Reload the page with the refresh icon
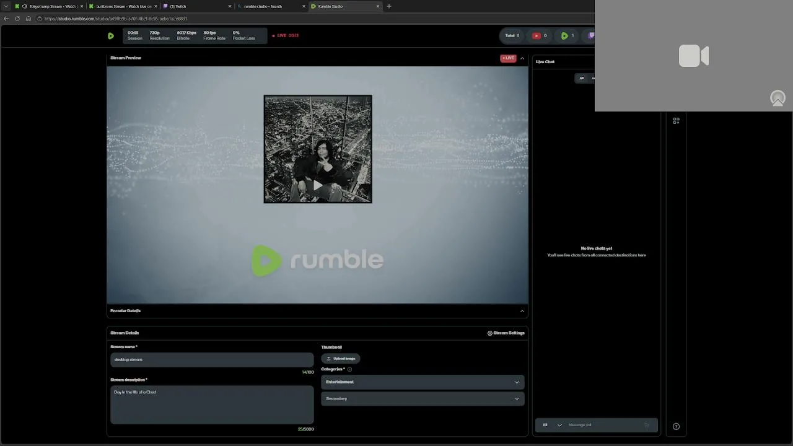Image resolution: width=793 pixels, height=446 pixels. click(17, 19)
